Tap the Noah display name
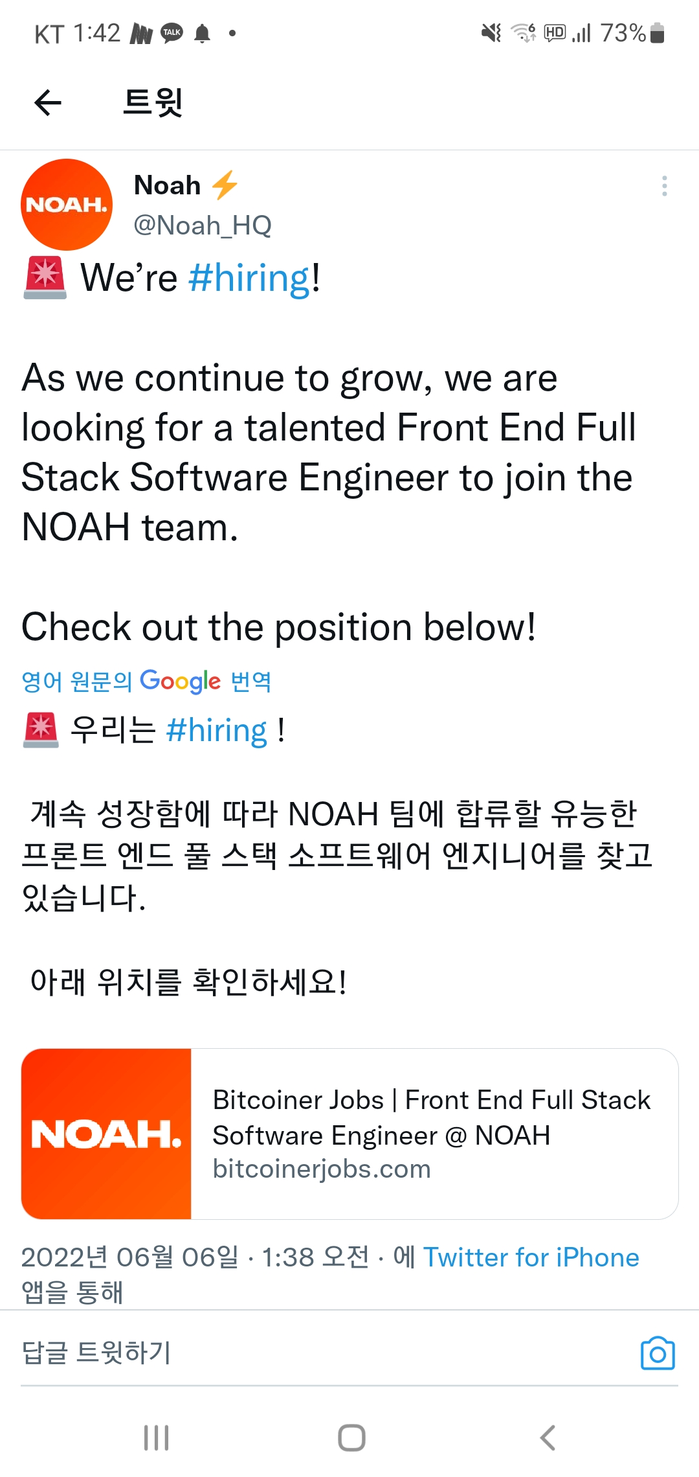699x1477 pixels. pyautogui.click(x=168, y=185)
